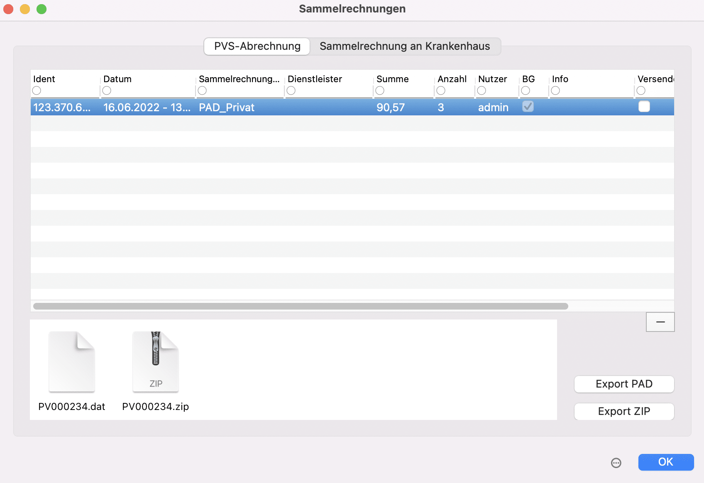Screen dimensions: 704x483
Task: Select the Versendet column radio button
Action: 641,90
